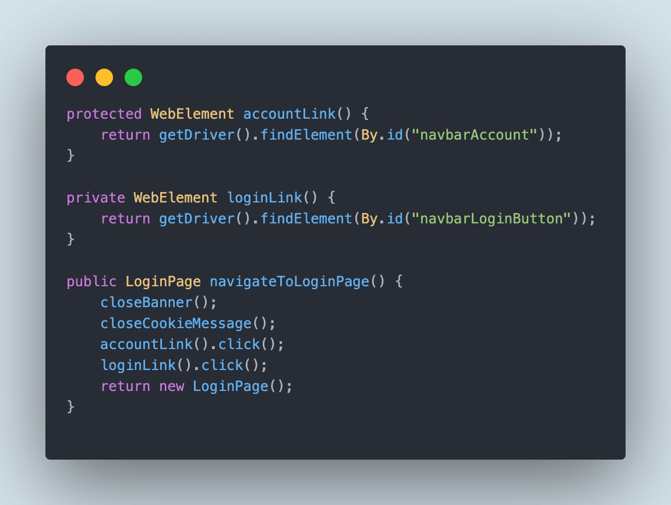Click the "navbarAccount" string literal
This screenshot has height=505, width=671.
coord(474,135)
